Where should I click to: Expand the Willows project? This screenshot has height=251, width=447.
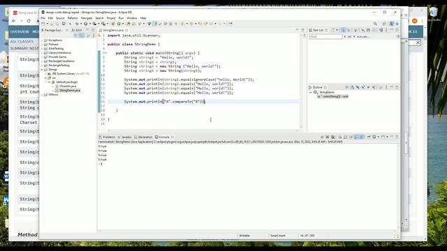[42, 95]
